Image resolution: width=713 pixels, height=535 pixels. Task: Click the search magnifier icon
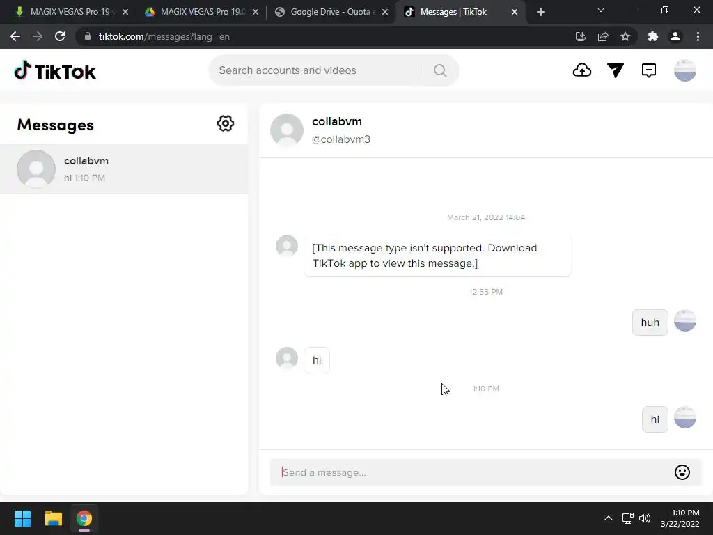coord(440,70)
